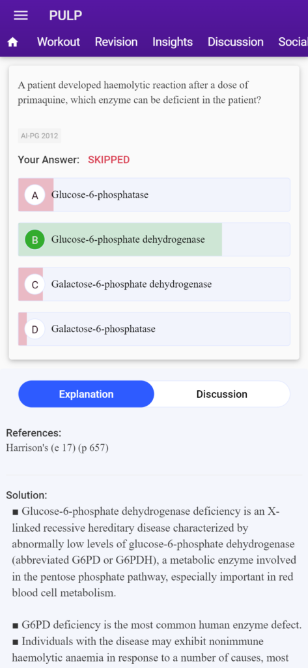
Task: Open the Workout tab
Action: 59,42
